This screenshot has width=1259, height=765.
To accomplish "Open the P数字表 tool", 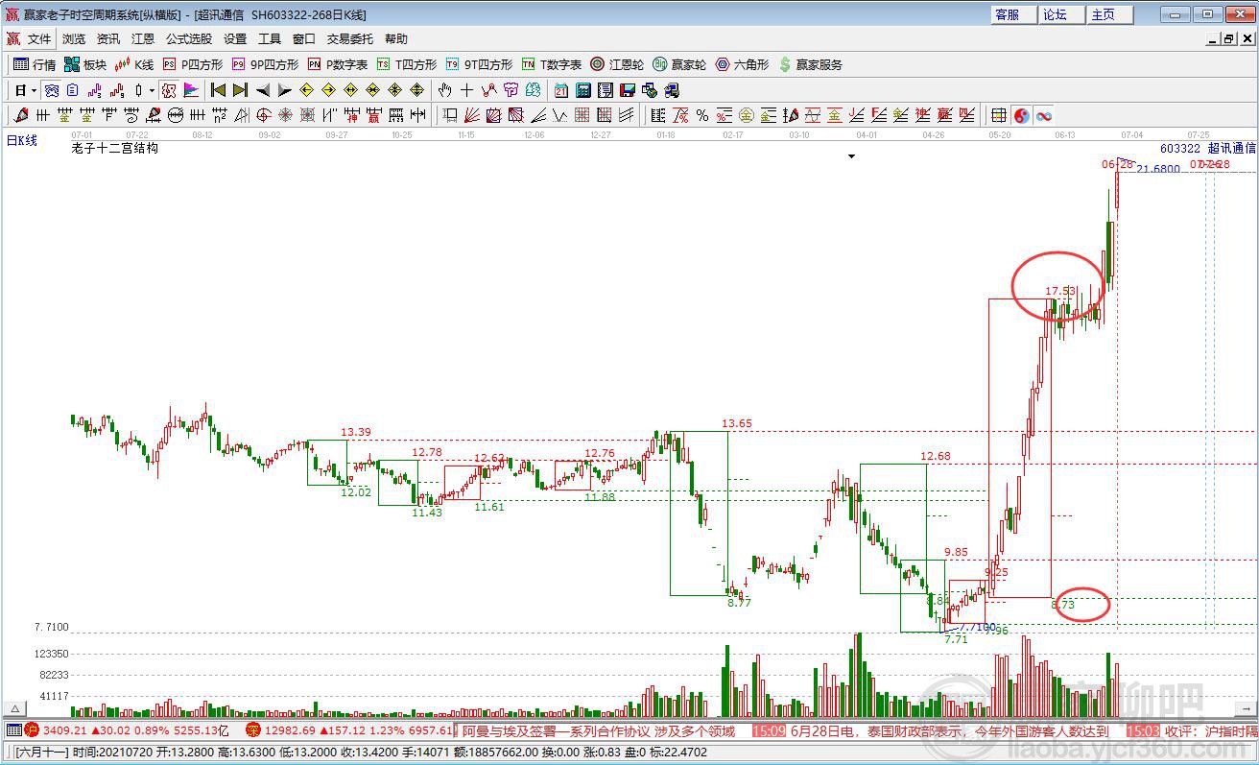I will tap(338, 64).
